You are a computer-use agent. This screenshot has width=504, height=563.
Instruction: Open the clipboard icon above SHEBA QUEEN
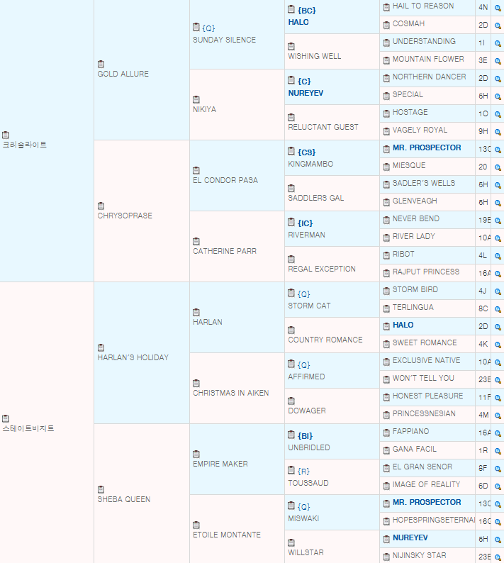click(x=101, y=489)
